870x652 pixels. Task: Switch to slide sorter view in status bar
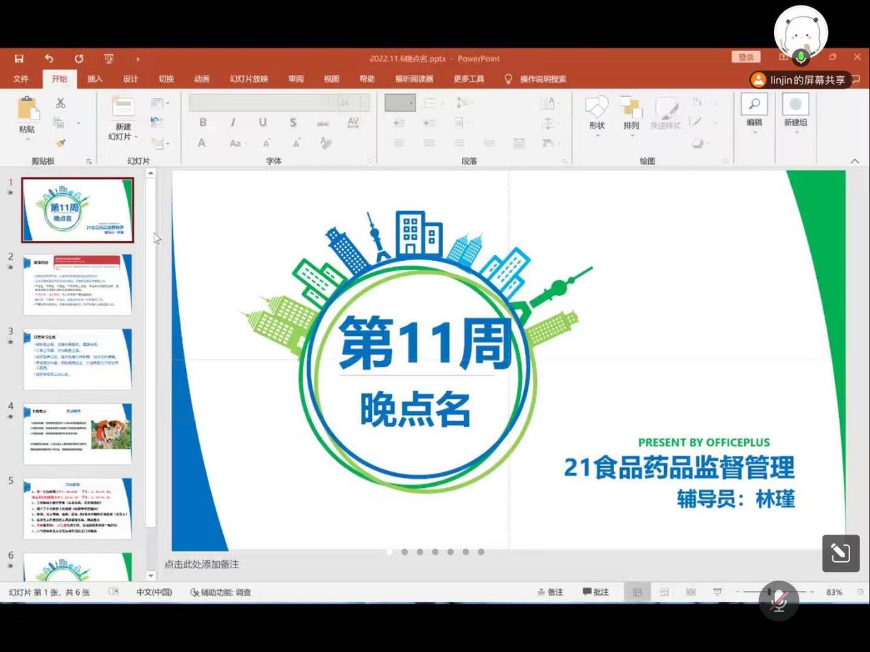coord(664,592)
